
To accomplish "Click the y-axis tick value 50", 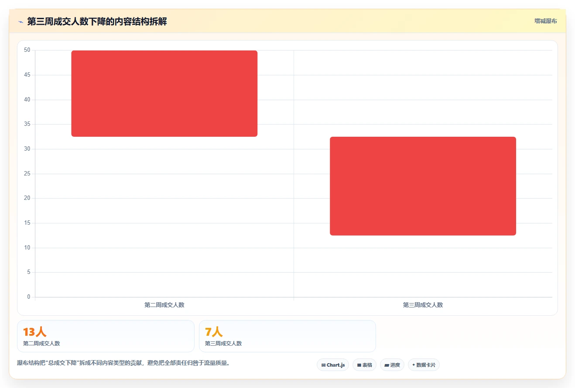I will 27,50.
